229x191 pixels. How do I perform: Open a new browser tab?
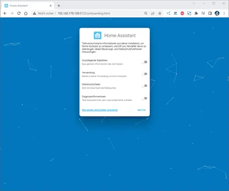59,6
